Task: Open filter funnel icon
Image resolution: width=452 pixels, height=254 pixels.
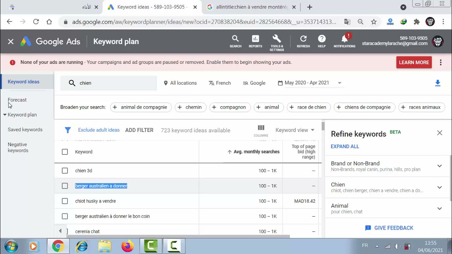Action: (x=68, y=130)
